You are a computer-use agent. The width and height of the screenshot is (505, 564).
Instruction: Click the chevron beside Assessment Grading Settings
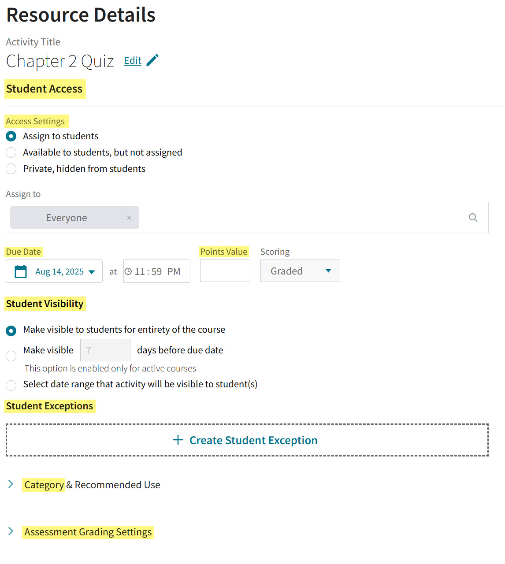coord(11,532)
